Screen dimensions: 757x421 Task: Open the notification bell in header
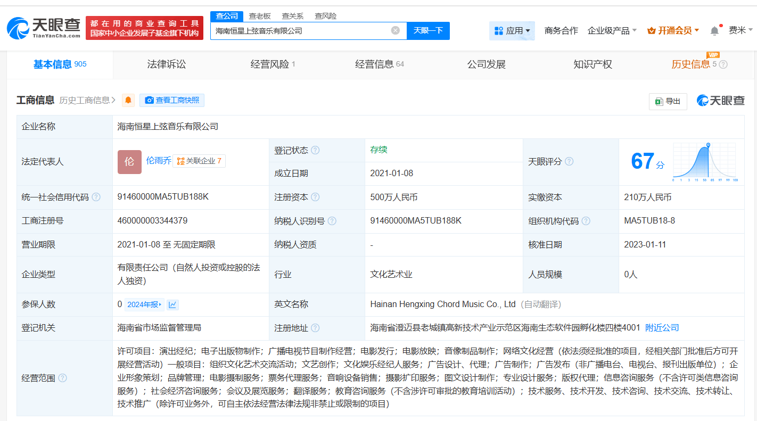click(x=714, y=31)
